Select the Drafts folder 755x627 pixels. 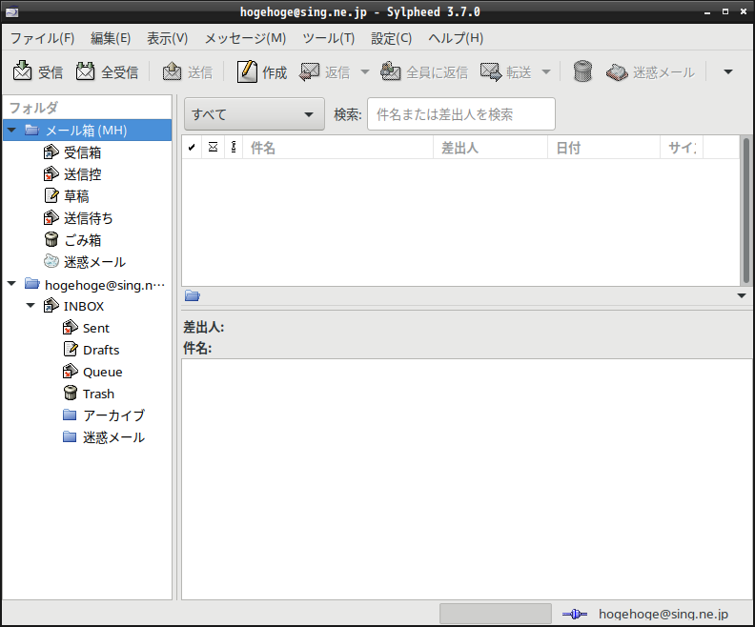101,350
